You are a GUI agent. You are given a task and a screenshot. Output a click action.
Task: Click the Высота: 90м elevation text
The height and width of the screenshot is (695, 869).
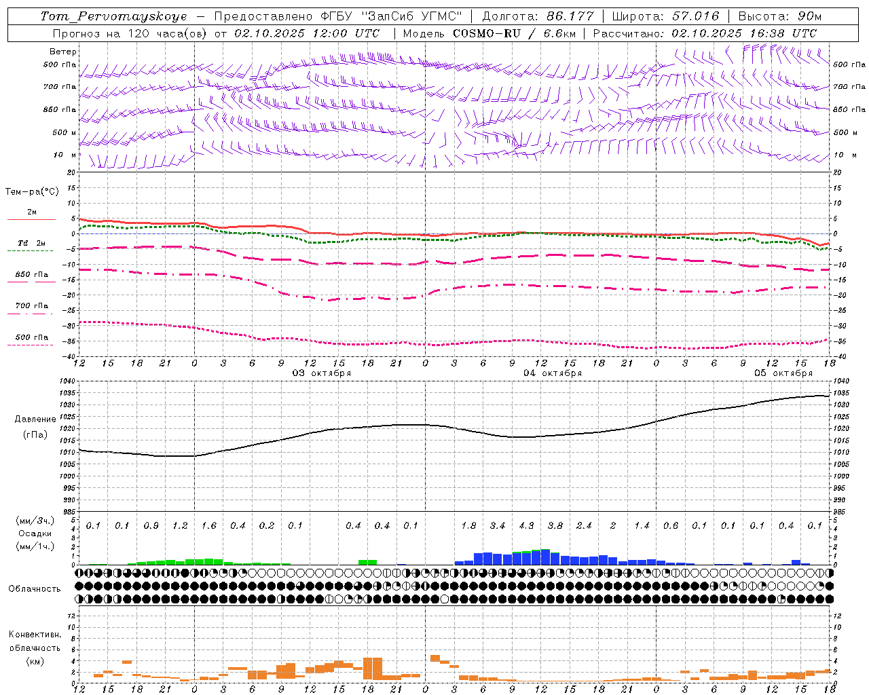pos(779,16)
